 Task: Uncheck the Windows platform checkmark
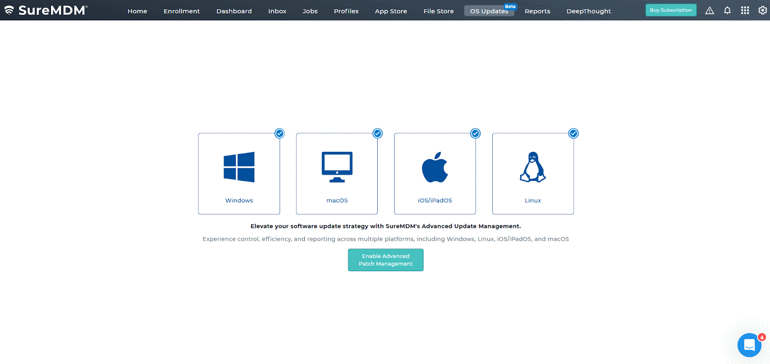[x=280, y=133]
